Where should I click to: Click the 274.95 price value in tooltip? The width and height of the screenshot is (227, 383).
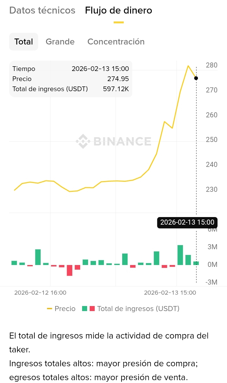point(118,79)
